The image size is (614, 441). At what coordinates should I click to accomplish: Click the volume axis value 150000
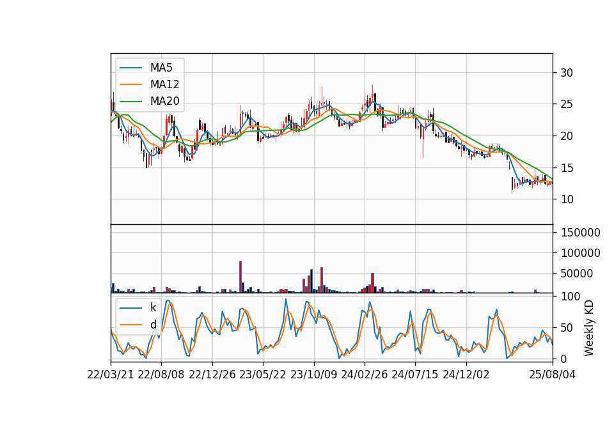[x=580, y=233]
